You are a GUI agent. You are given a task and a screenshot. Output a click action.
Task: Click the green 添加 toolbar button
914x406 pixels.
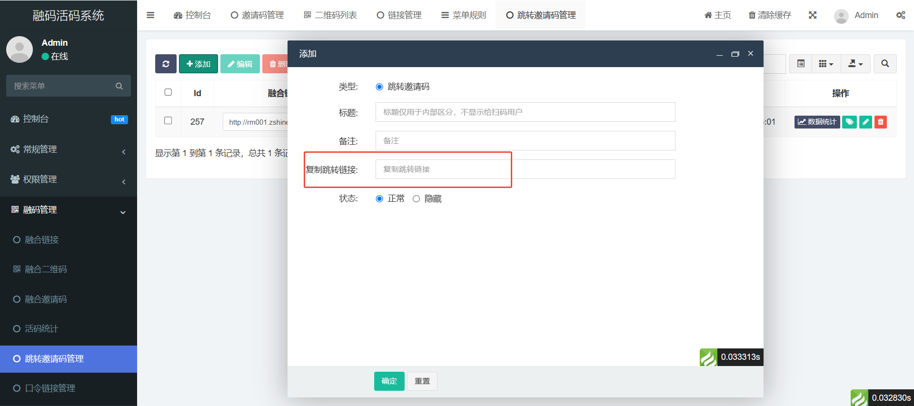click(x=199, y=64)
